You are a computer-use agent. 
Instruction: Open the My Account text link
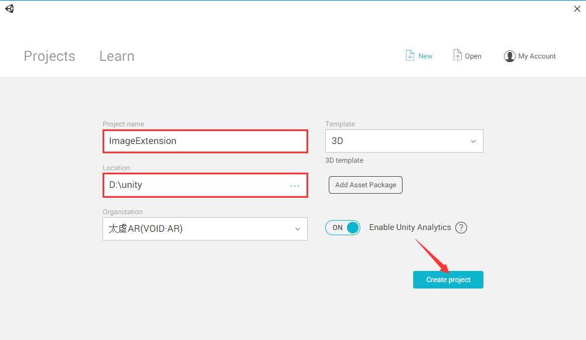[537, 56]
